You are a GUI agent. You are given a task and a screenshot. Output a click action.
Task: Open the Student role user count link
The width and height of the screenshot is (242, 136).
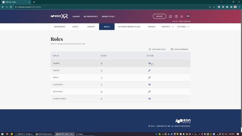(101, 63)
